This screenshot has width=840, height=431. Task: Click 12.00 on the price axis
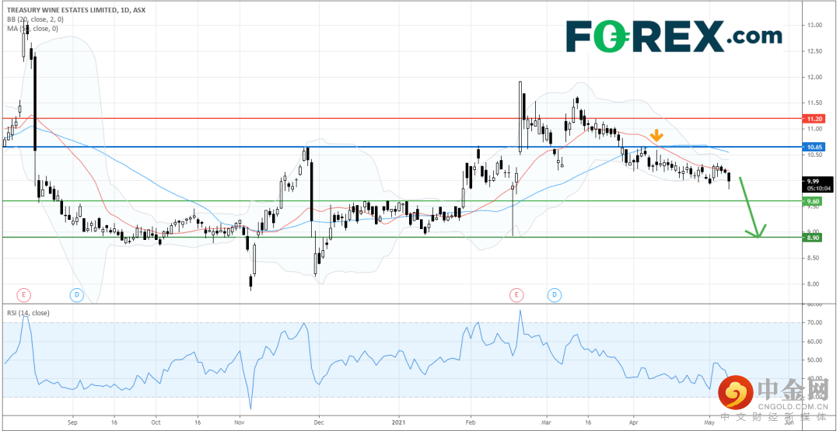815,77
